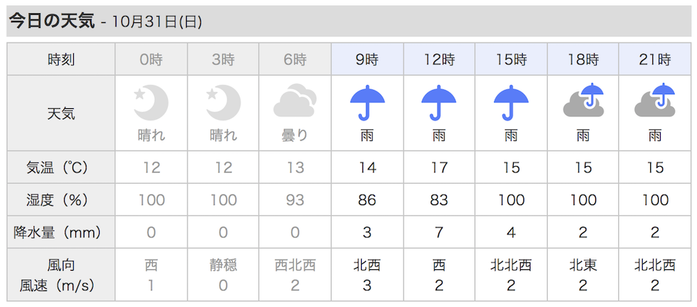Click the 93 humidity value at 6時
Image resolution: width=697 pixels, height=307 pixels.
[x=295, y=200]
